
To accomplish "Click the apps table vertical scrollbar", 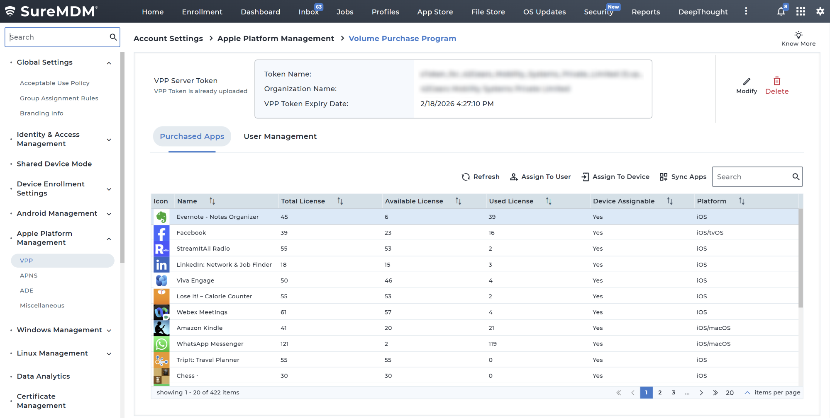I will tap(801, 258).
